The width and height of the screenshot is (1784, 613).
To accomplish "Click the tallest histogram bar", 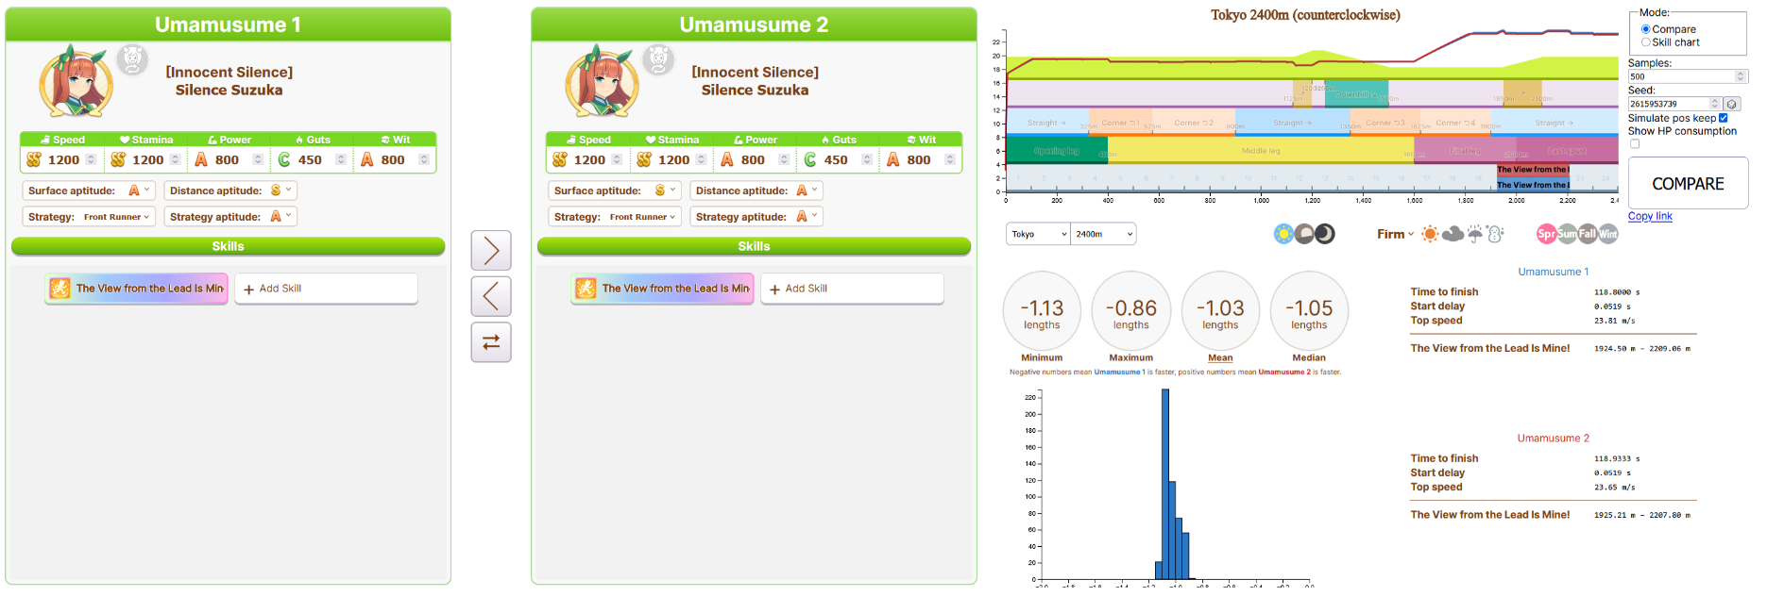I will tap(1165, 484).
